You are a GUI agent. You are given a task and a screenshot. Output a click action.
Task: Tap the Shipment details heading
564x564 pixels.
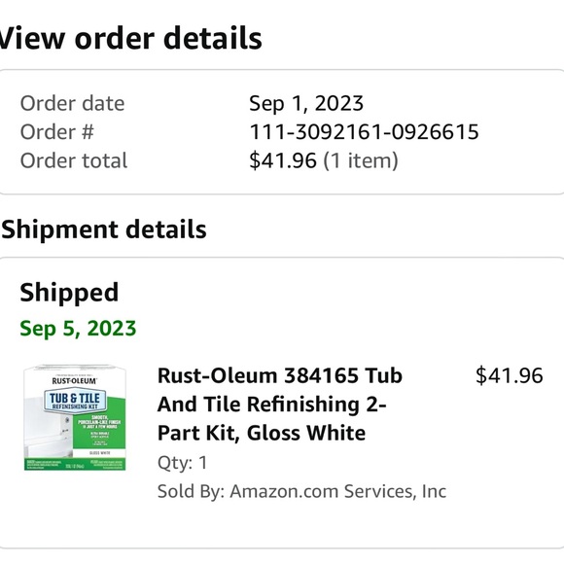pos(104,229)
